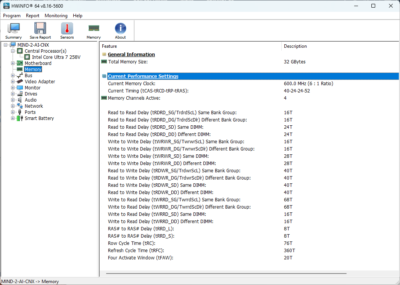Expand the Video Adapter tree node

[13, 81]
